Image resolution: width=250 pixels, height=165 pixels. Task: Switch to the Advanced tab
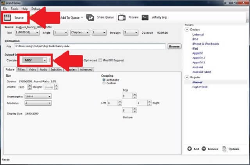(x=86, y=70)
